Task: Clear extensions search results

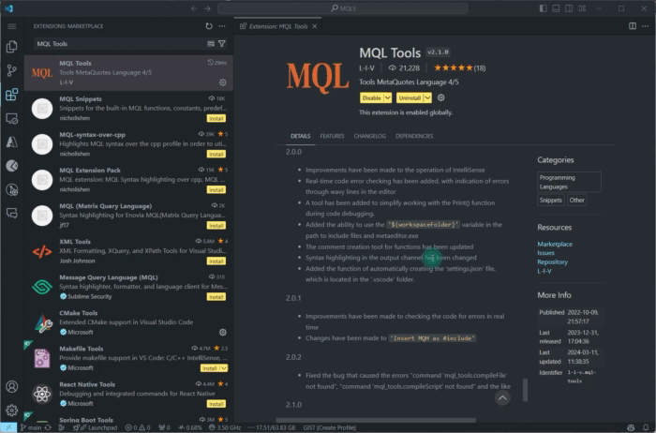Action: (x=211, y=43)
